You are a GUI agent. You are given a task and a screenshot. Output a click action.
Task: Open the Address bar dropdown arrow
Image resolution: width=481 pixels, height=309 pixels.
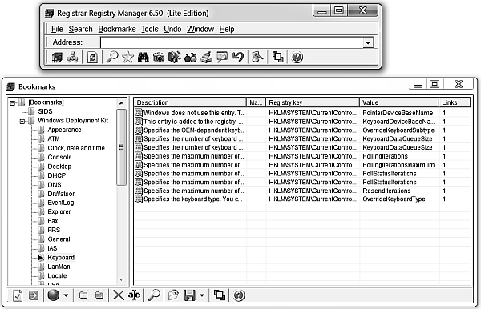368,42
